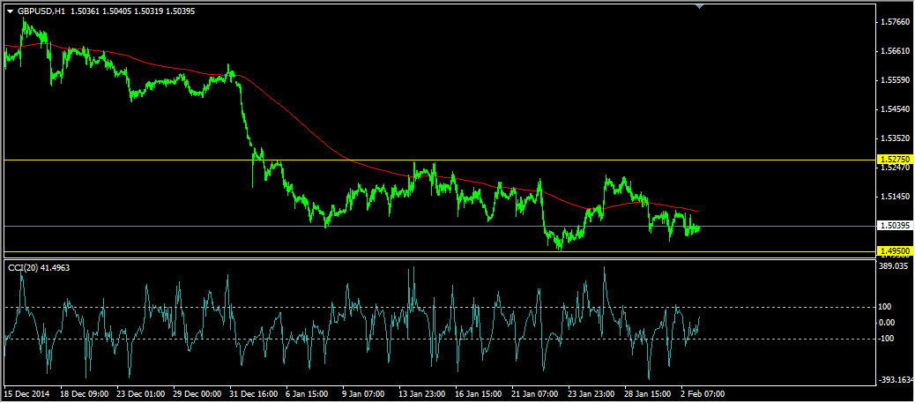Click the 23 Dec 01:00 time label
This screenshot has width=915, height=403.
pyautogui.click(x=142, y=394)
